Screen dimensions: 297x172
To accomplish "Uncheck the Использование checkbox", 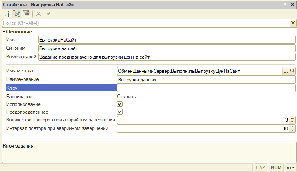I will pos(120,104).
